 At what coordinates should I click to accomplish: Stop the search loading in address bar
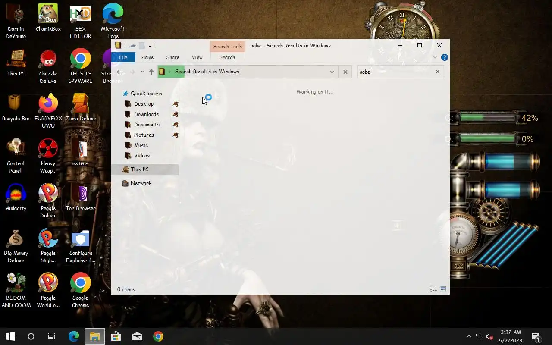pos(345,72)
